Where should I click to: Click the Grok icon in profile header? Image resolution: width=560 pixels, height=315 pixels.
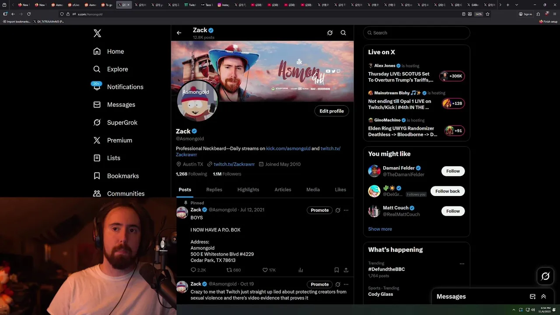[330, 33]
